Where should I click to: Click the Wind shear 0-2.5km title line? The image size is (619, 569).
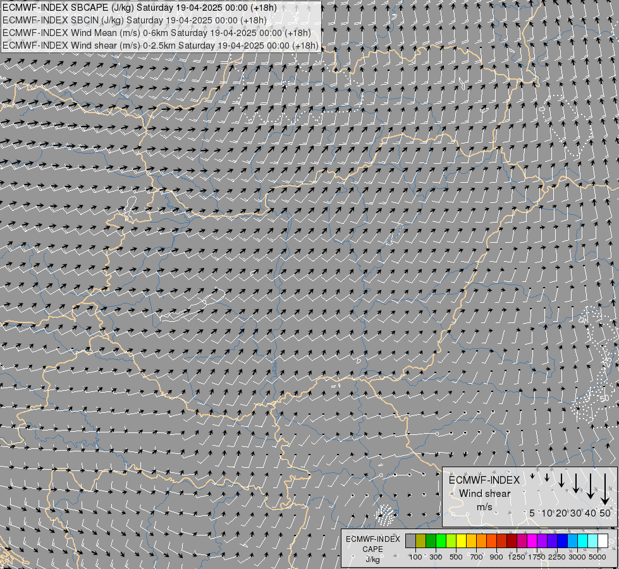coord(160,46)
